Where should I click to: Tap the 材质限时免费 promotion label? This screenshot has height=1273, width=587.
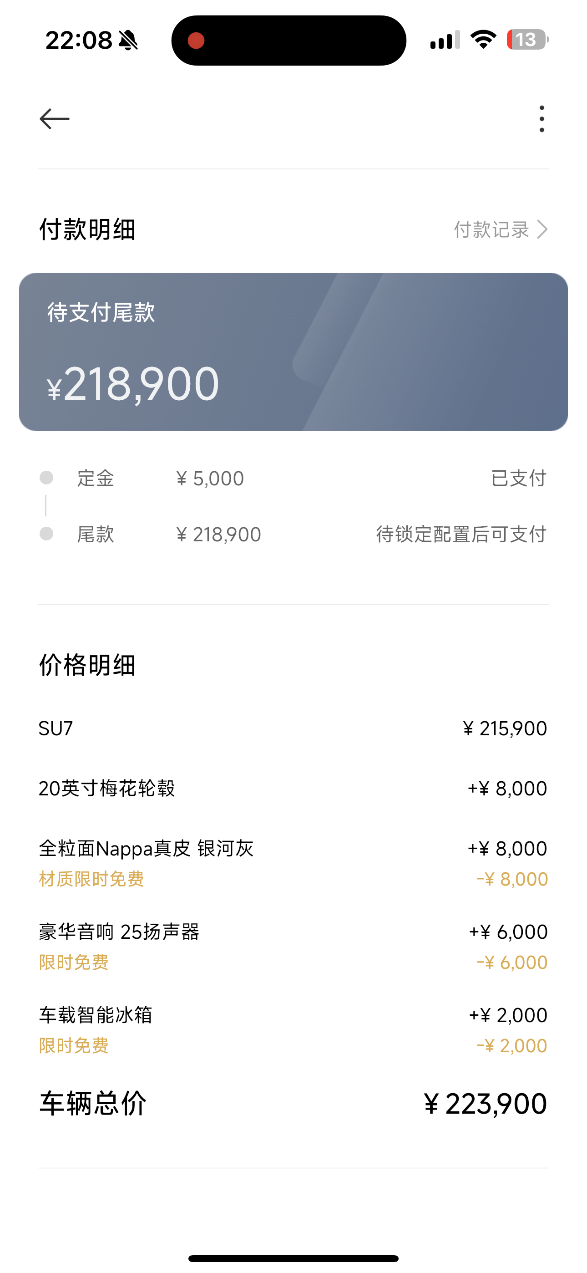[91, 879]
